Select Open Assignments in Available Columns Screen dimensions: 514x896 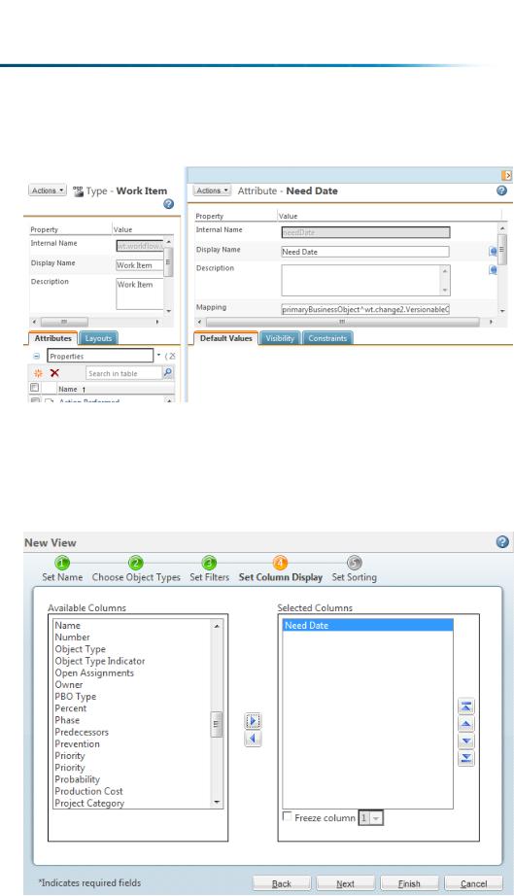pyautogui.click(x=94, y=672)
